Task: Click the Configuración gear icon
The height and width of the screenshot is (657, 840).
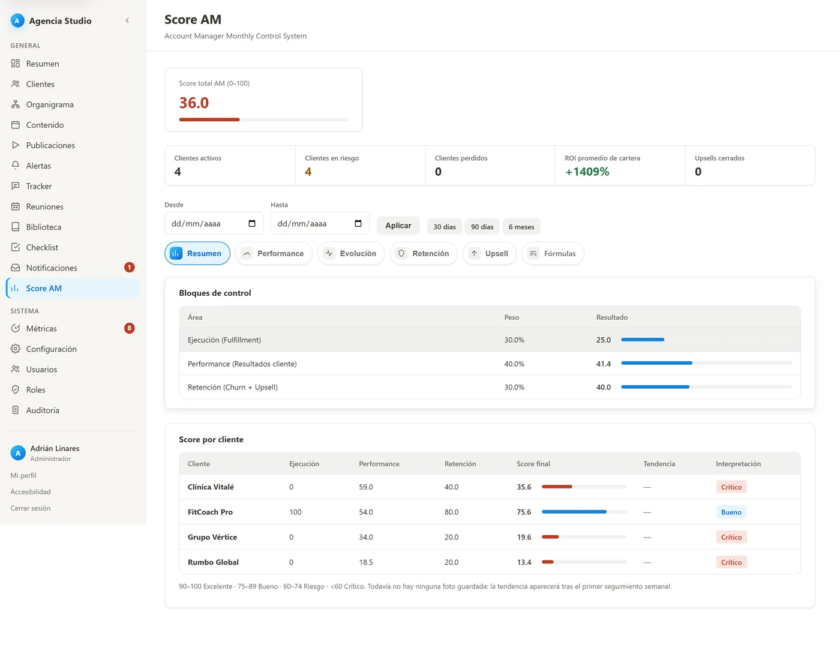Action: click(x=16, y=349)
